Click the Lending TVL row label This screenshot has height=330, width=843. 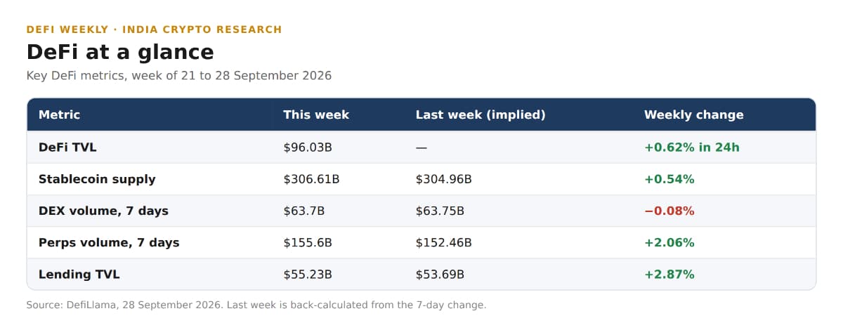(x=79, y=275)
